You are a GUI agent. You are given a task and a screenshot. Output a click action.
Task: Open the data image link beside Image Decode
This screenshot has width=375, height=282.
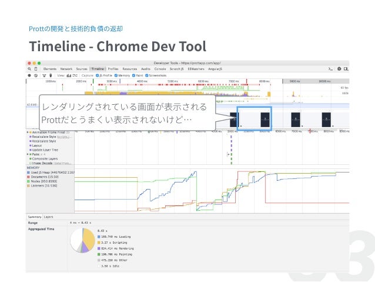(62, 163)
